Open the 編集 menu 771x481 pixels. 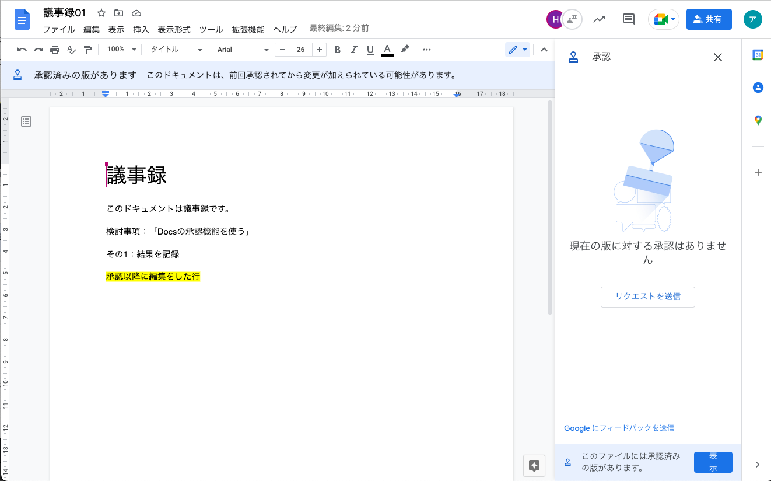tap(92, 29)
